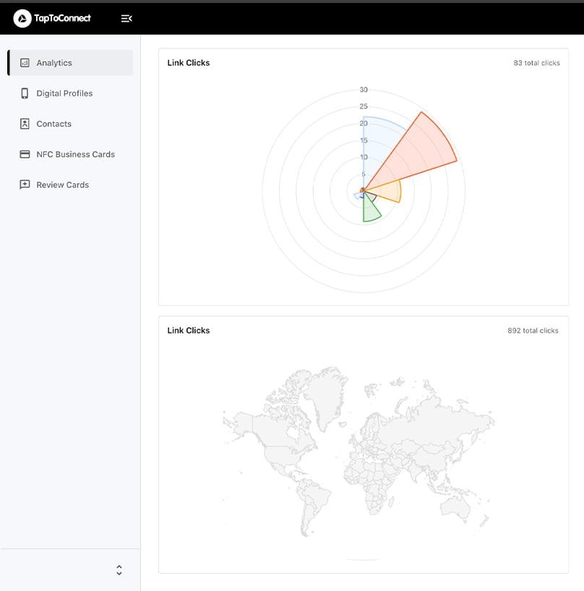This screenshot has width=584, height=591.
Task: Collapse the sidebar using the header menu icon
Action: (x=126, y=18)
